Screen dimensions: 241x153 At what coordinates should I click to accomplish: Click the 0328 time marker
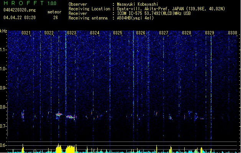187,33
